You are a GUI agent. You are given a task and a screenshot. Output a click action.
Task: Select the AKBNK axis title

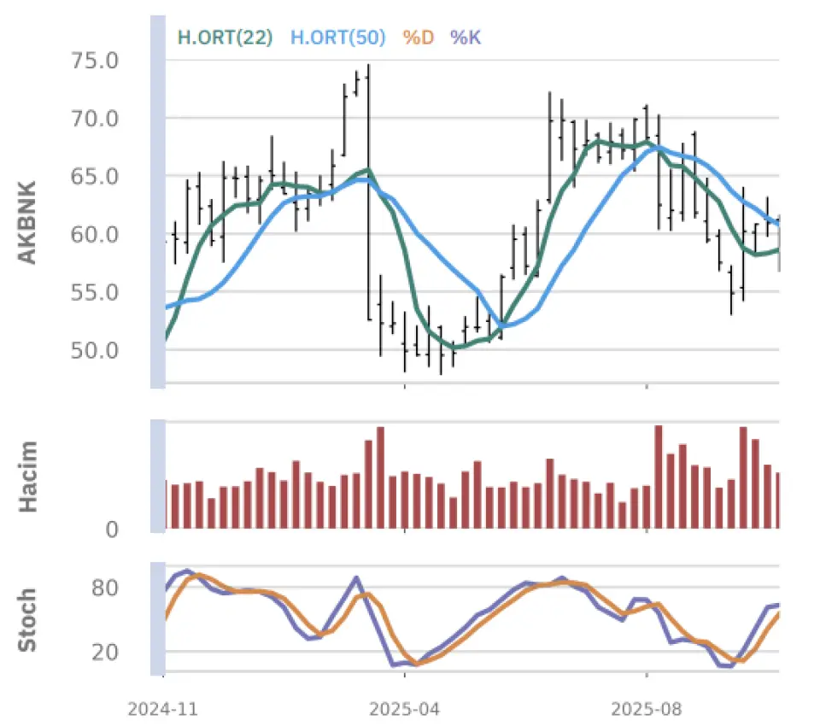click(27, 222)
